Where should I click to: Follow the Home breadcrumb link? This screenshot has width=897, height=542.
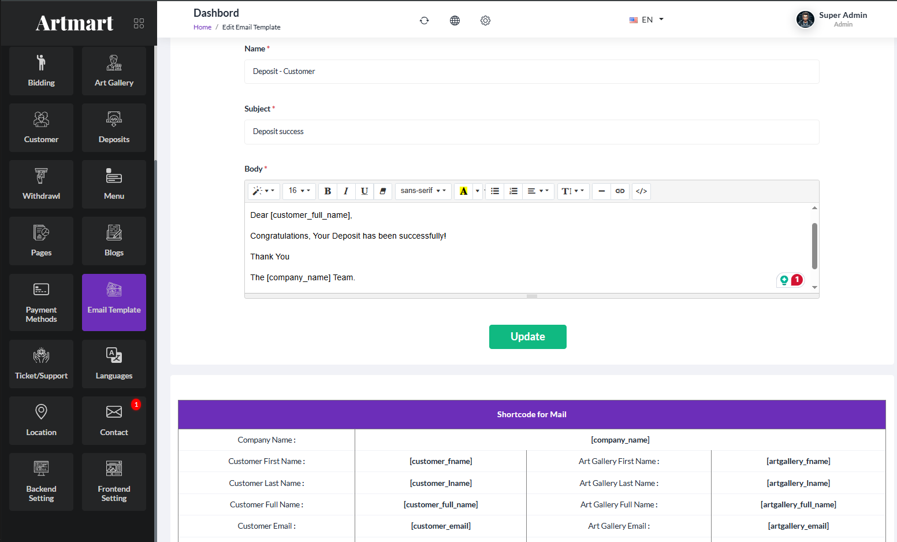202,27
